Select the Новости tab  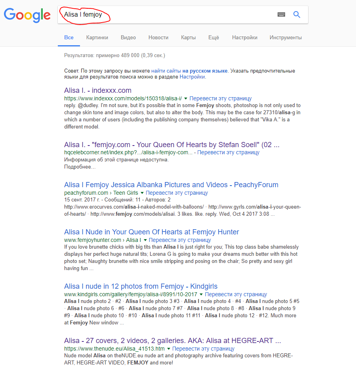(x=158, y=38)
